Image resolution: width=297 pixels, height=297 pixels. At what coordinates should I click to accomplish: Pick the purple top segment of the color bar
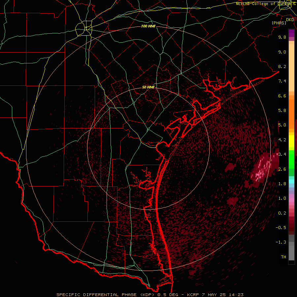tap(291, 33)
